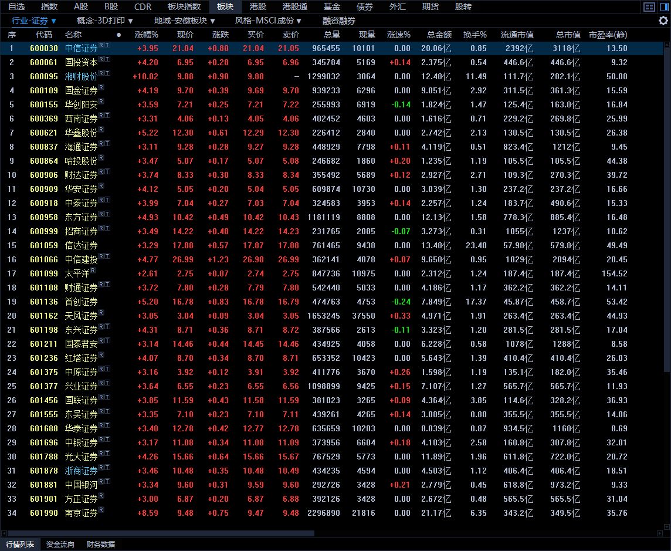Screen dimensions: 671x551
Task: Select stock 中信建投
Action: [x=82, y=260]
